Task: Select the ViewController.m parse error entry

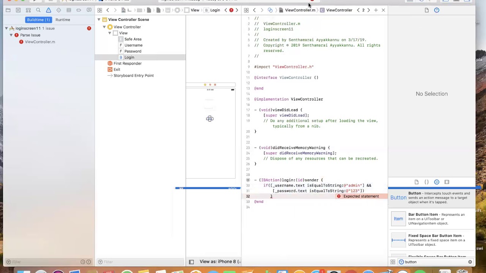Action: coord(40,42)
